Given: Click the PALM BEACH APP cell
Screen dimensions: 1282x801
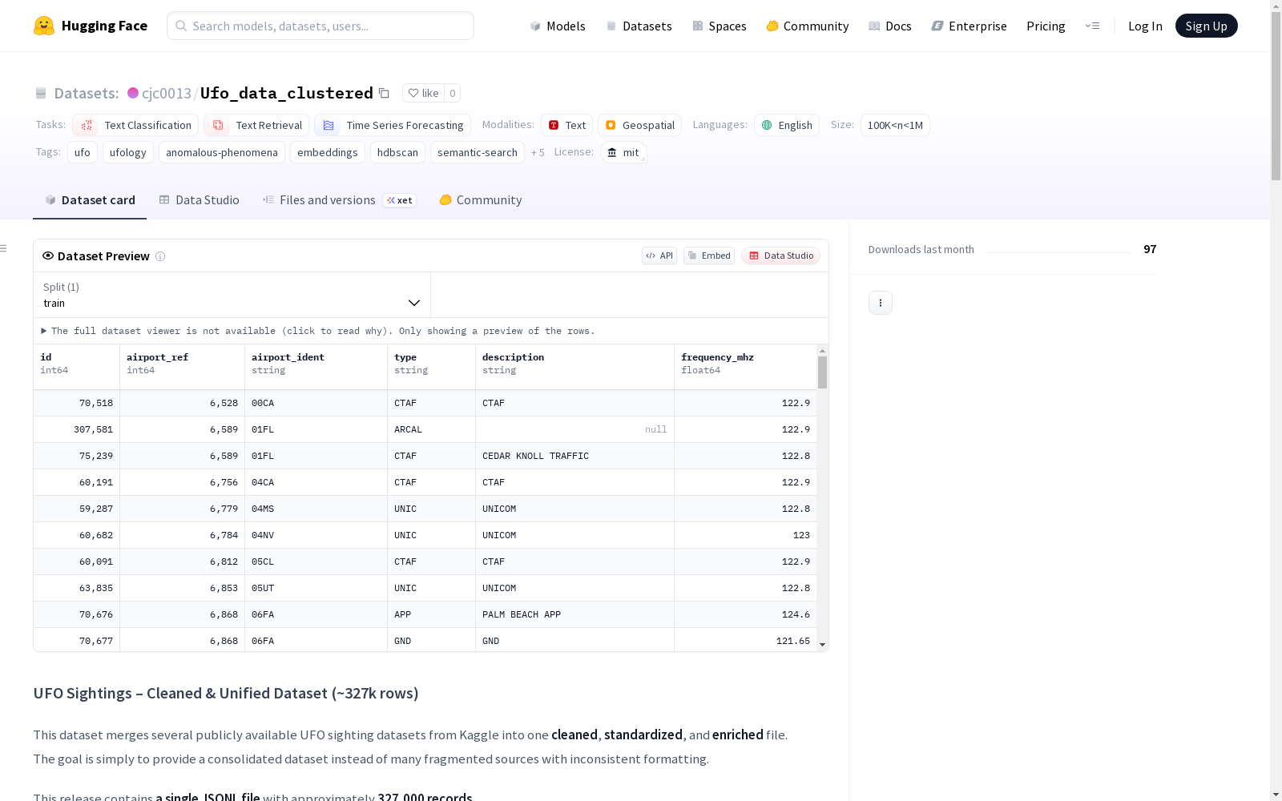Looking at the screenshot, I should pos(574,614).
